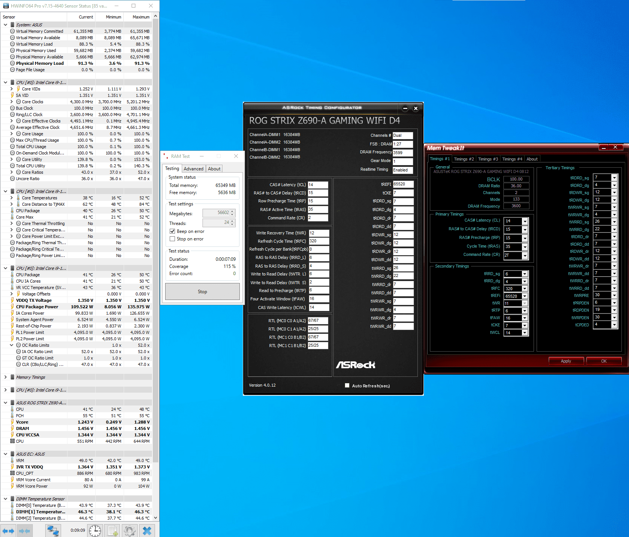Reset sensor values with the clock icon

tap(95, 531)
